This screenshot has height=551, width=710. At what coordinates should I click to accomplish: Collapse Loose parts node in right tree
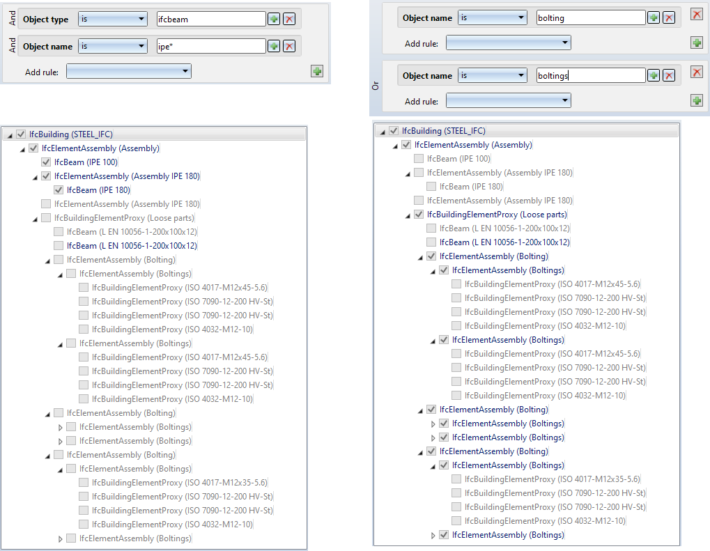(408, 215)
